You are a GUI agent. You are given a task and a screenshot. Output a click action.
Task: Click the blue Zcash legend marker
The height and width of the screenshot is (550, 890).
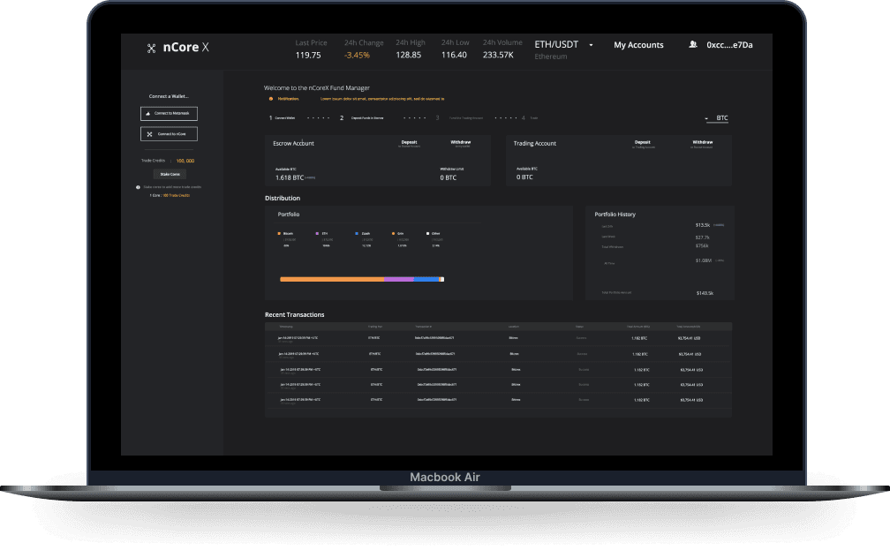(x=355, y=233)
